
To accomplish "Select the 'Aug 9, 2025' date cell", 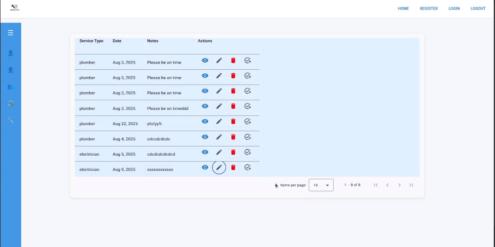I will [124, 169].
